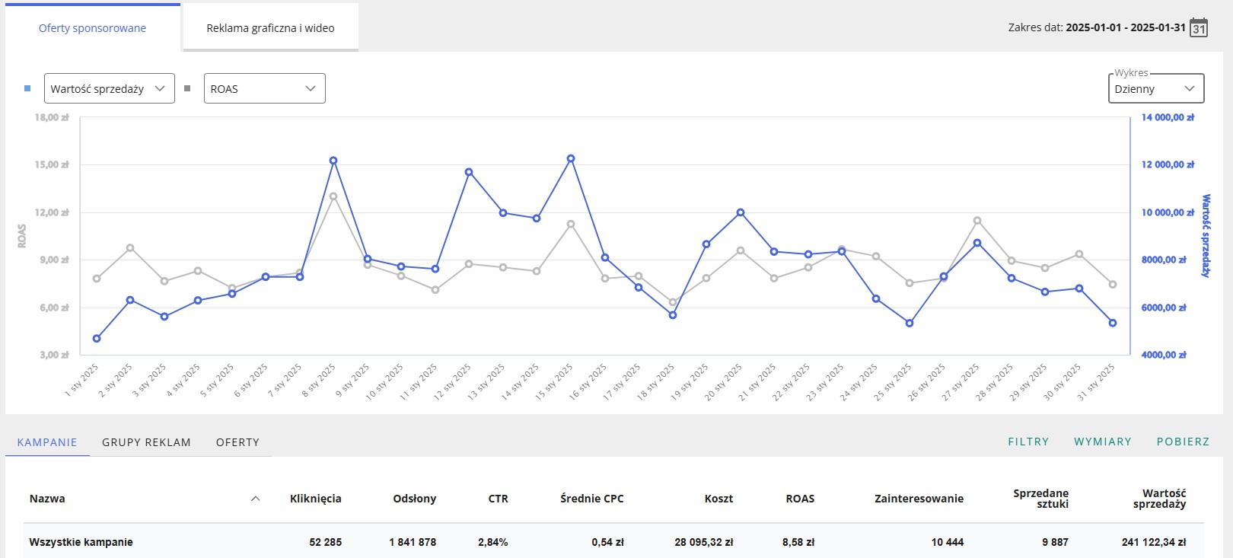
Task: Click the sort arrow beside Nazwa column
Action: click(256, 499)
